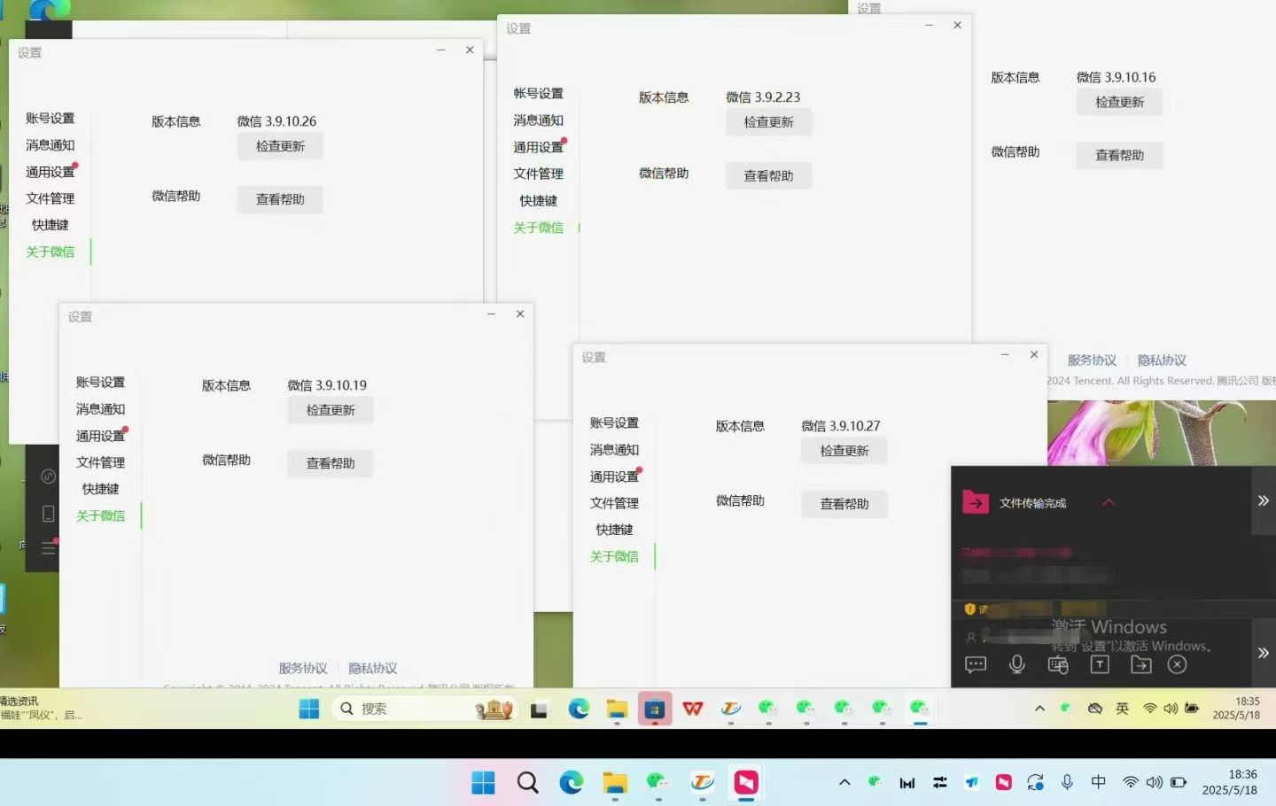Select the active underlined WeChat taskbar icon
Screen dimensions: 1276x806
click(920, 709)
